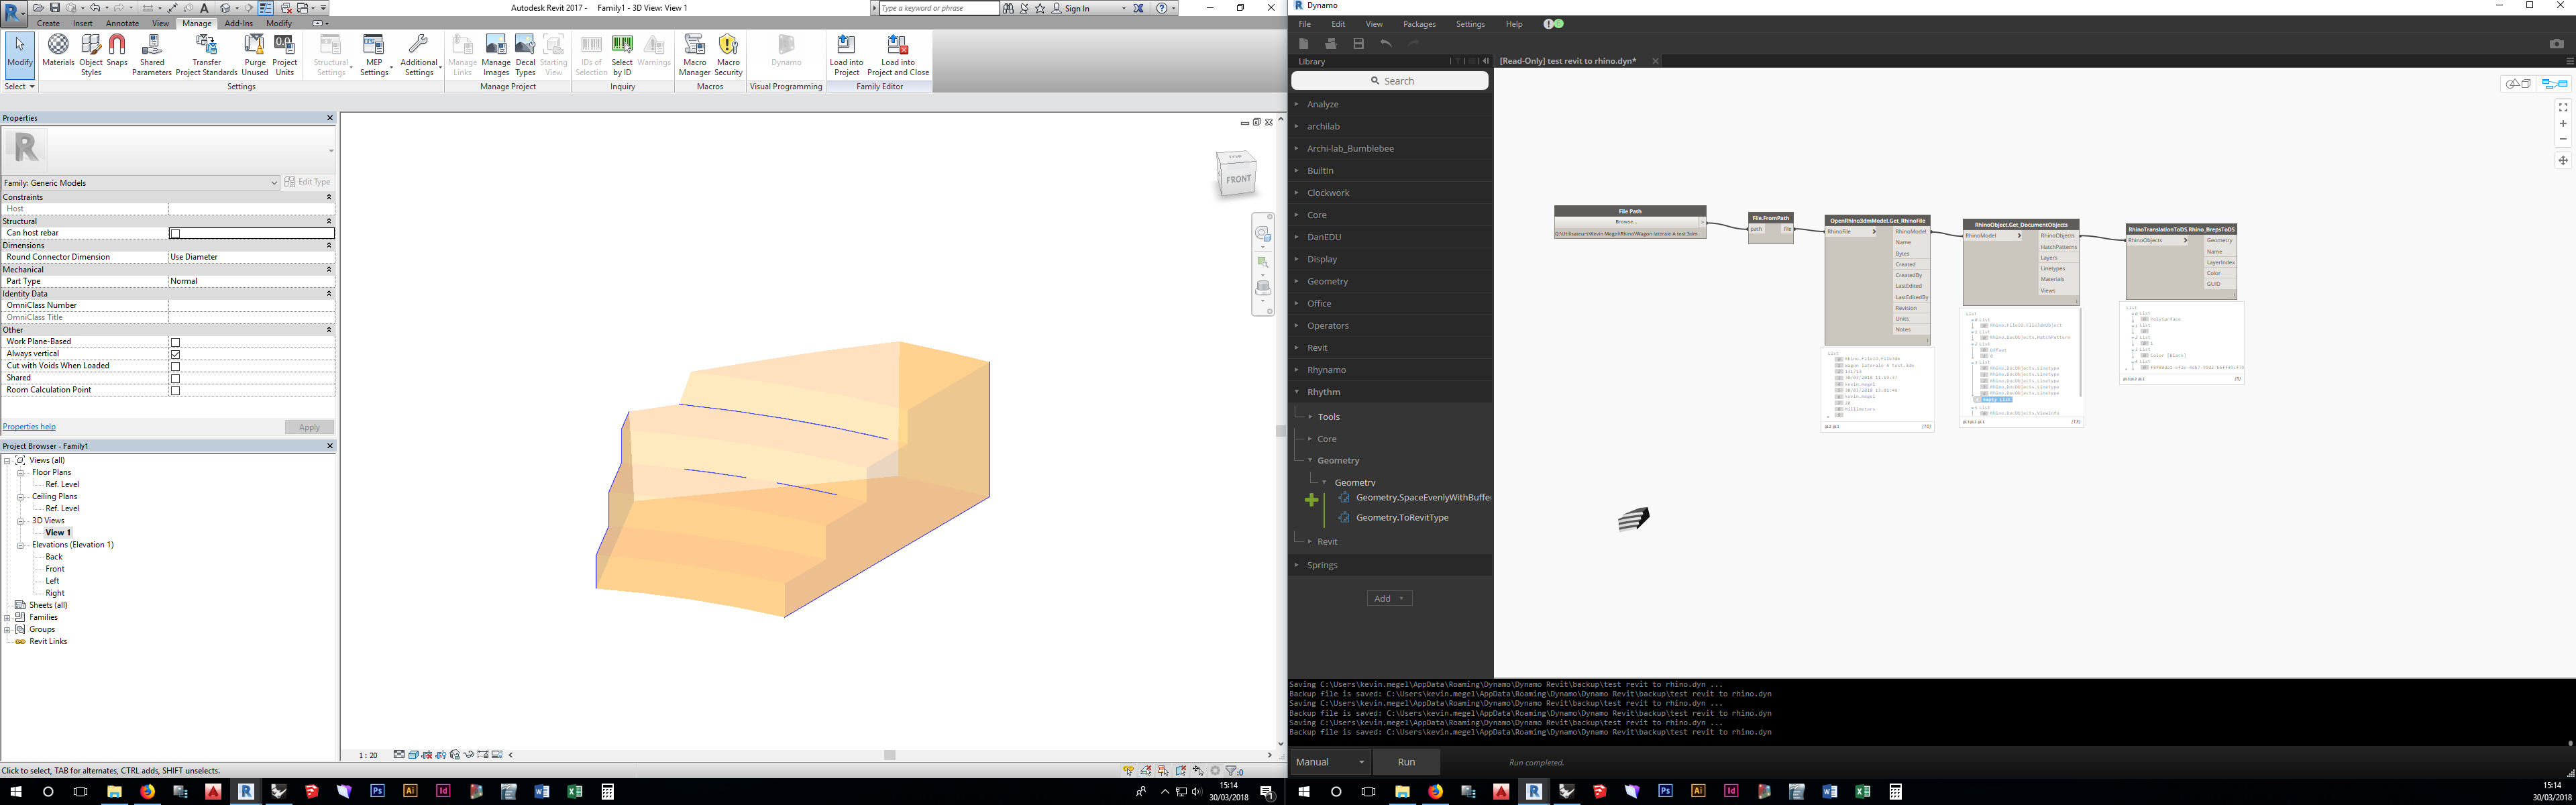Switch to the Add-Ins ribbon tab

(x=239, y=23)
